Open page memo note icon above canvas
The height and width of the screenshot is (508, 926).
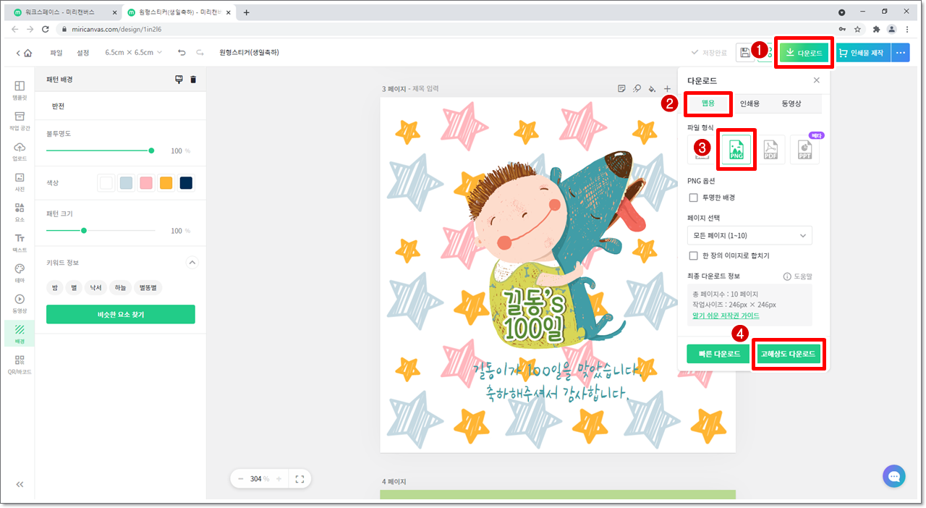[621, 88]
